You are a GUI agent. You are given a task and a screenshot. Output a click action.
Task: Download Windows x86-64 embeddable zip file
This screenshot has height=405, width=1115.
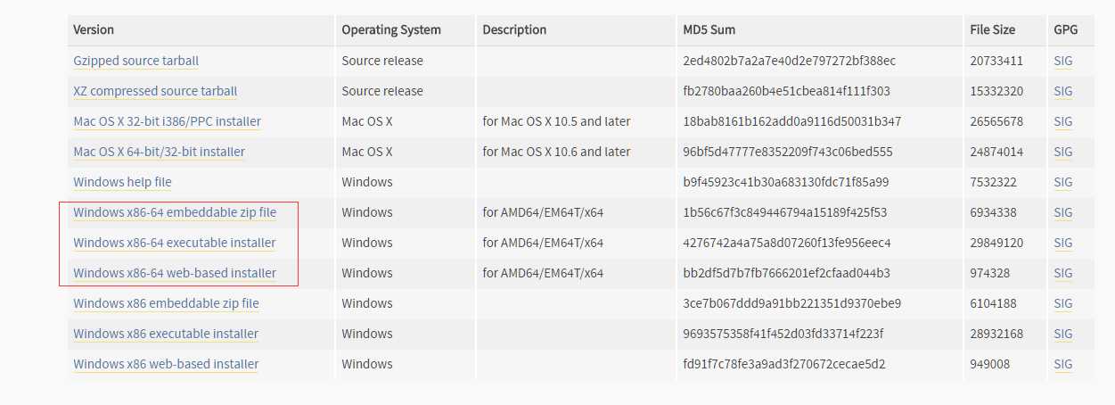[x=175, y=212]
